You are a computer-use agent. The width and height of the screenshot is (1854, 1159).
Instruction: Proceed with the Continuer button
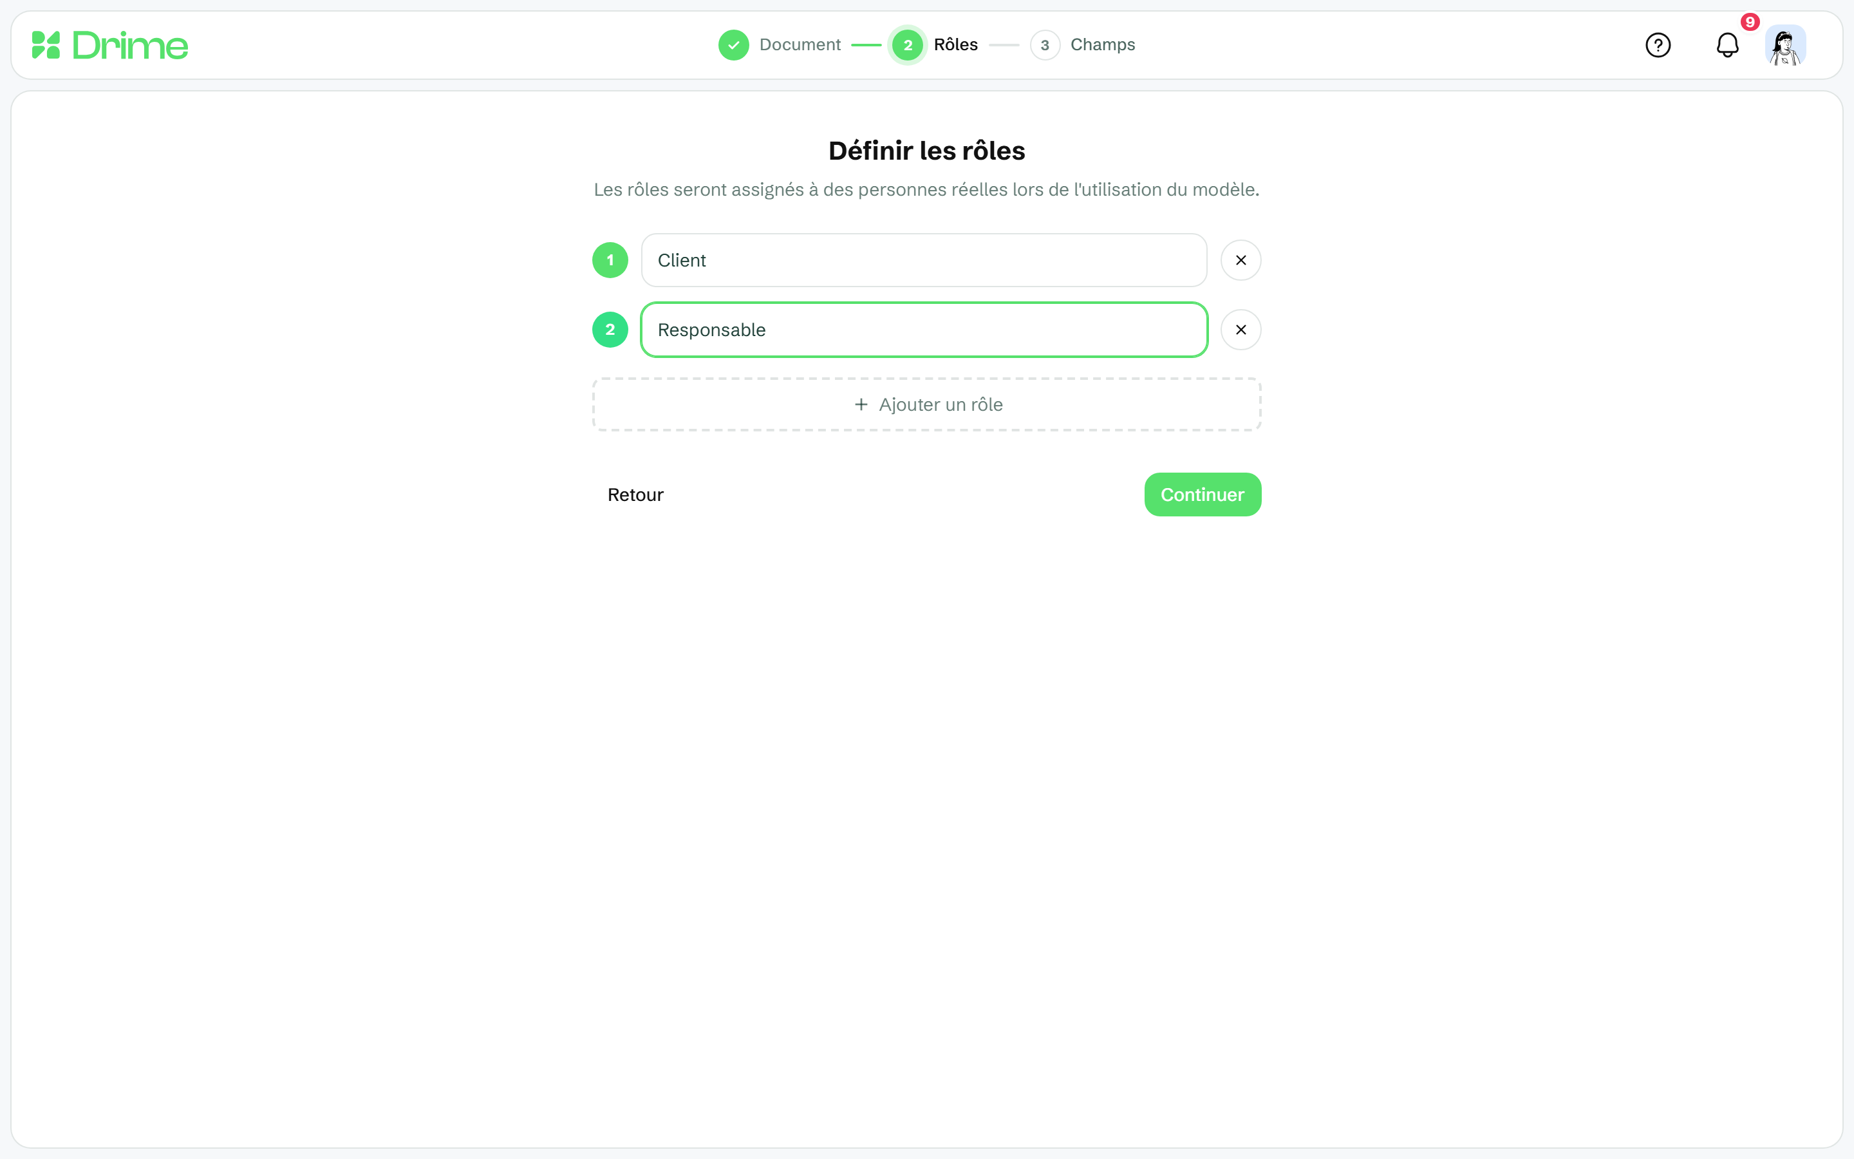(x=1203, y=495)
